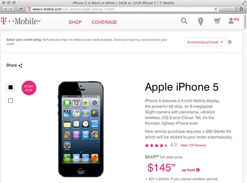247x183 pixels.
Task: Open the shopping cart icon
Action: point(217,20)
